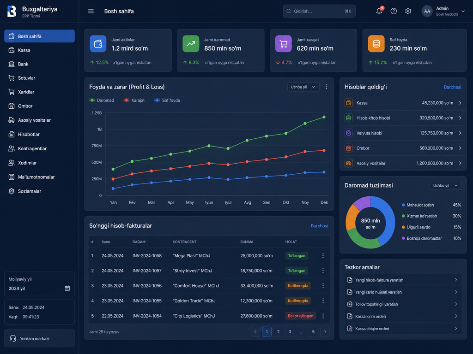Click the green Xizmat ko'rsatish donut segment
The height and width of the screenshot is (354, 473).
coord(362,239)
